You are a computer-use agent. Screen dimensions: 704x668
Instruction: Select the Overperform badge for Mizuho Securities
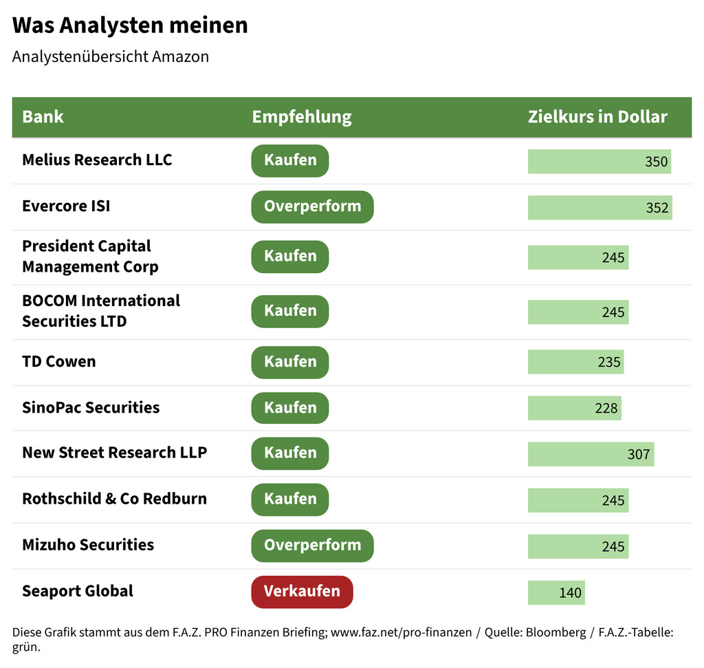pos(311,546)
